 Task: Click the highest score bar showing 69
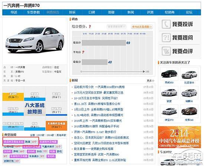click(x=104, y=43)
